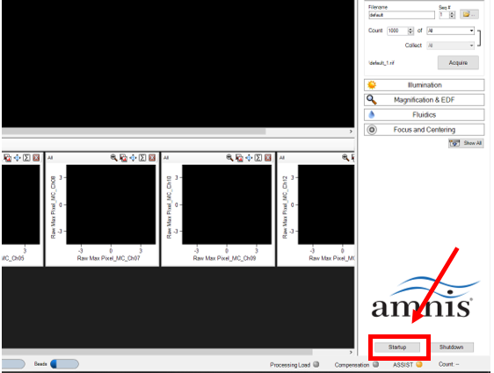Screen dimensions: 494x373
Task: Copy snapshot of the Raw Max Pixel_MC_Ch09 plot
Action: pos(239,158)
